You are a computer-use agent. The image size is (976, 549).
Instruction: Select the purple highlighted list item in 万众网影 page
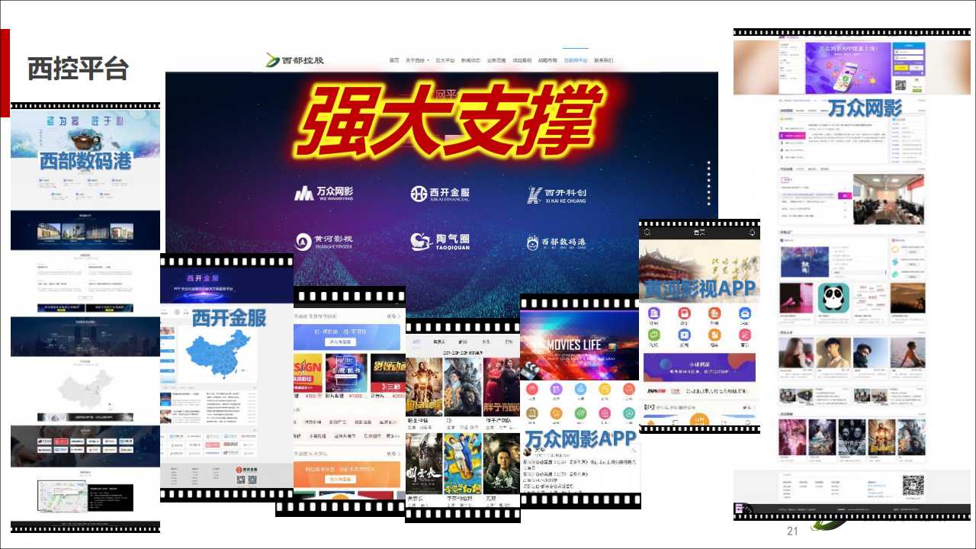[791, 135]
